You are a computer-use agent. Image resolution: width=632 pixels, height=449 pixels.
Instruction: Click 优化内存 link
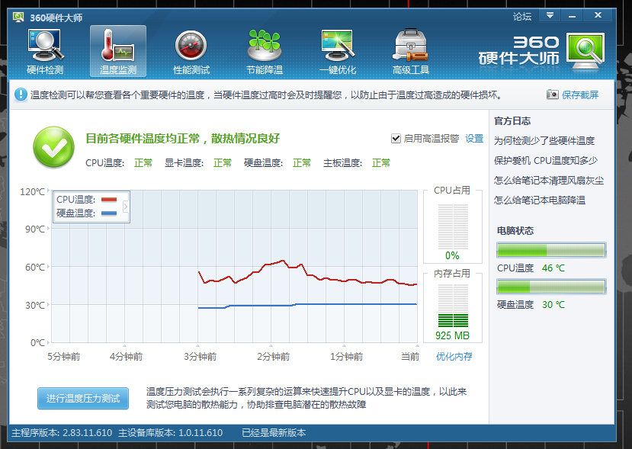[454, 357]
